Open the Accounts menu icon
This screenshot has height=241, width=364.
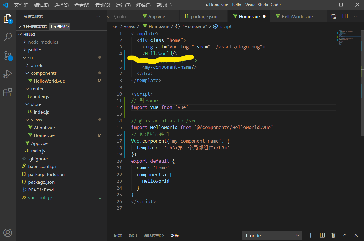pyautogui.click(x=8, y=233)
